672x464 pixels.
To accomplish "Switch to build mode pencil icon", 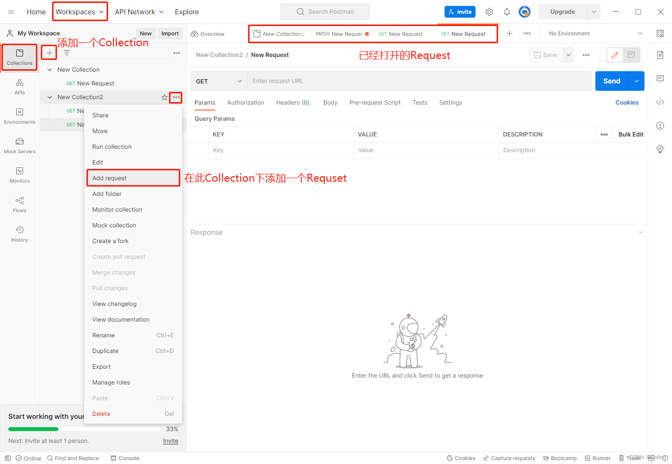I will (x=615, y=55).
